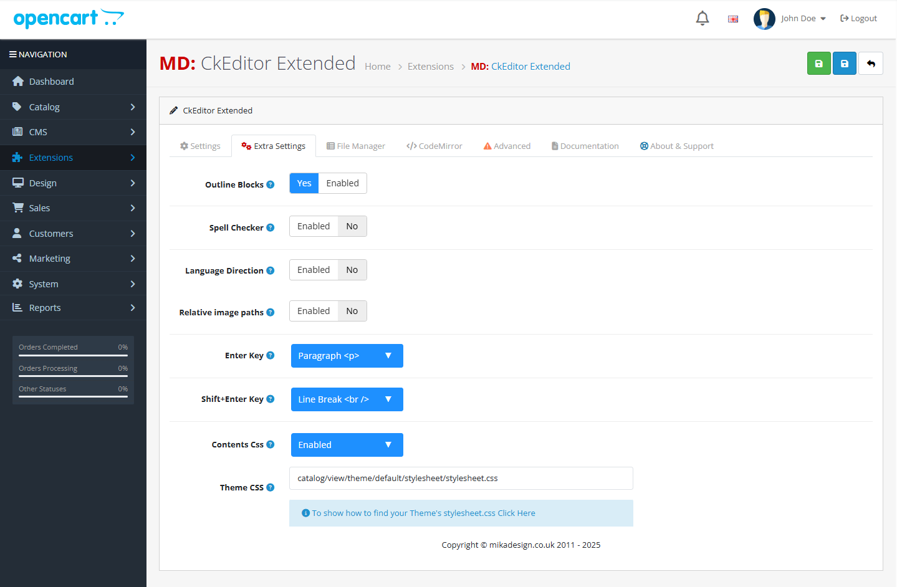The height and width of the screenshot is (587, 897).
Task: Switch to the Settings tab
Action: click(200, 146)
